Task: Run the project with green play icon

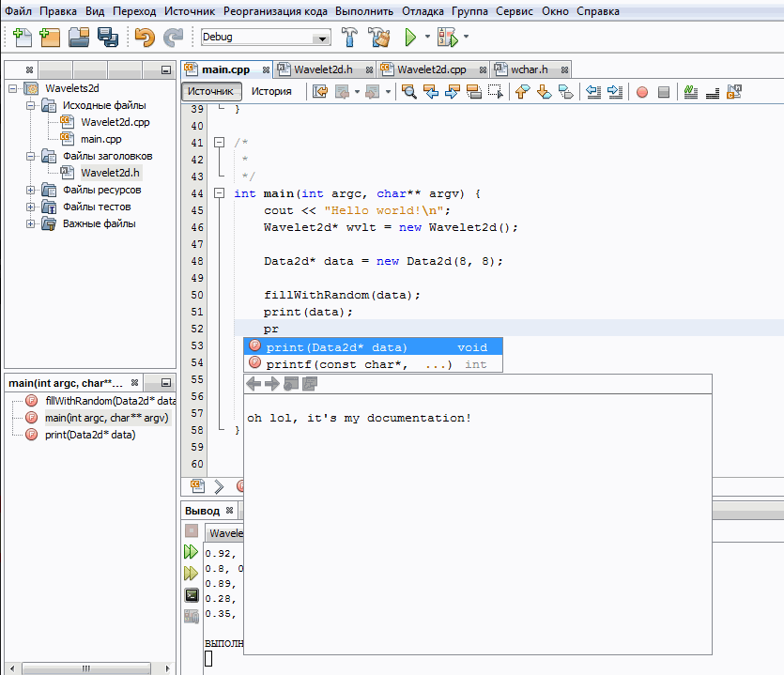Action: (x=410, y=38)
